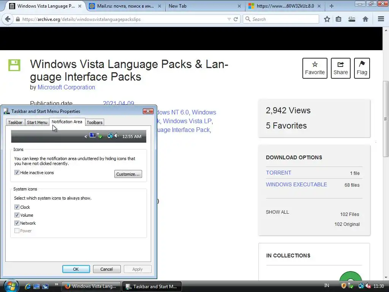Image resolution: width=389 pixels, height=292 pixels.
Task: Click the scrollbar up arrow on page
Action: (x=386, y=30)
